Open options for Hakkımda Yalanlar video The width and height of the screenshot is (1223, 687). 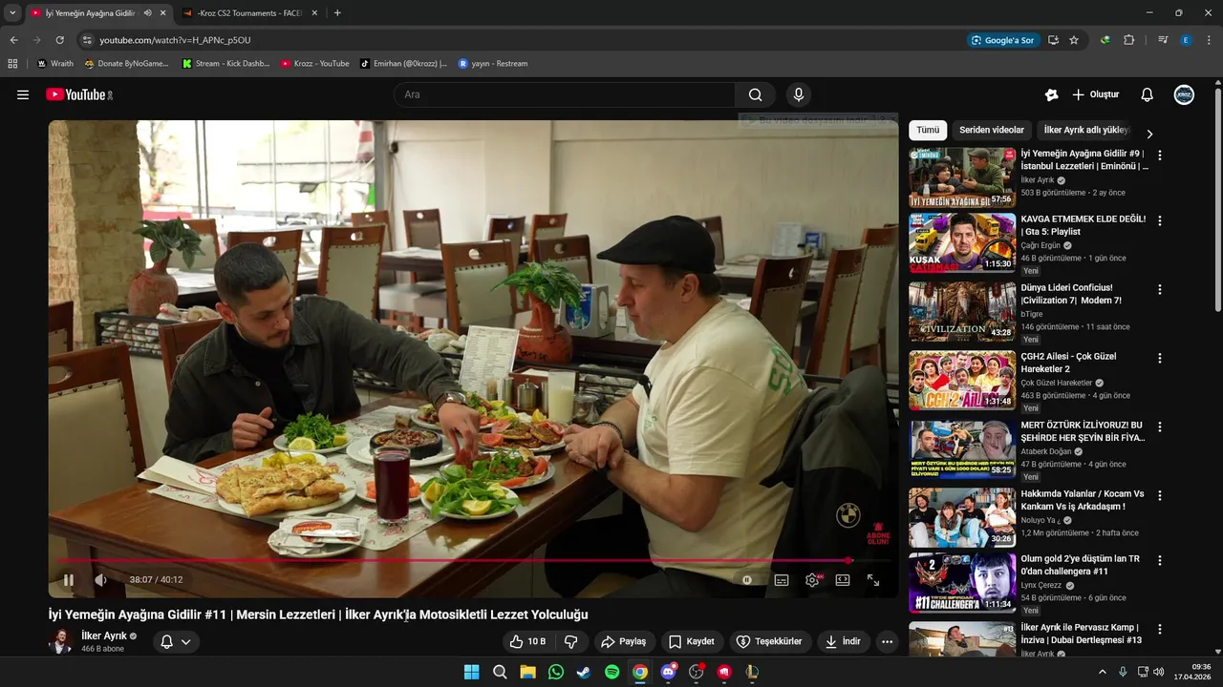point(1160,495)
